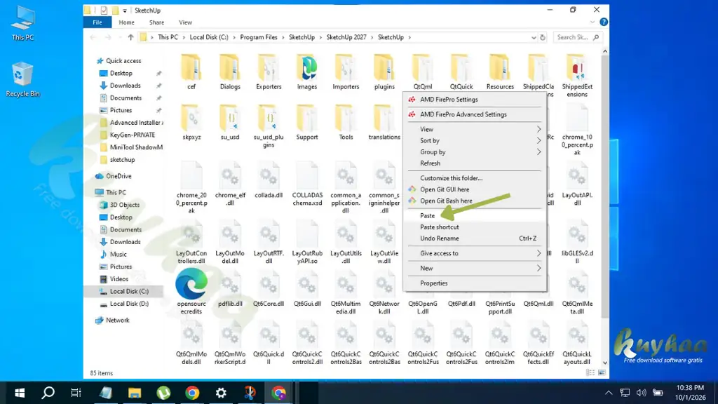The height and width of the screenshot is (404, 718).
Task: Open the File ribbon tab
Action: click(x=97, y=22)
